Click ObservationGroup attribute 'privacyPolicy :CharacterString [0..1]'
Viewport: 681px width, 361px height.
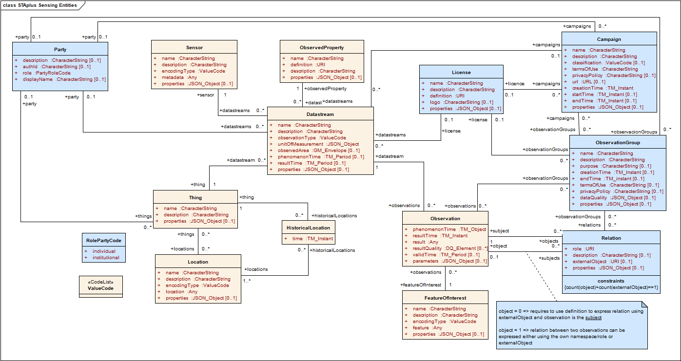click(x=622, y=191)
